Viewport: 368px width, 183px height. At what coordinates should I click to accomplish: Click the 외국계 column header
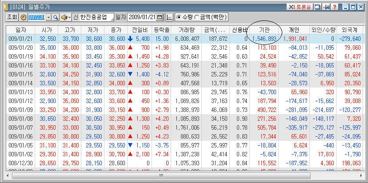point(349,30)
